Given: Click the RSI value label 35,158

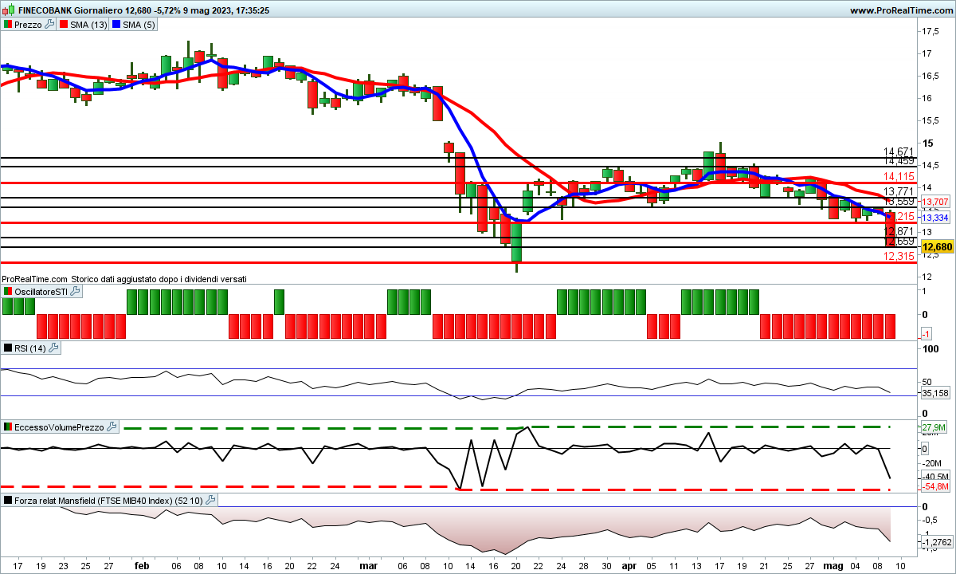Looking at the screenshot, I should tap(936, 393).
